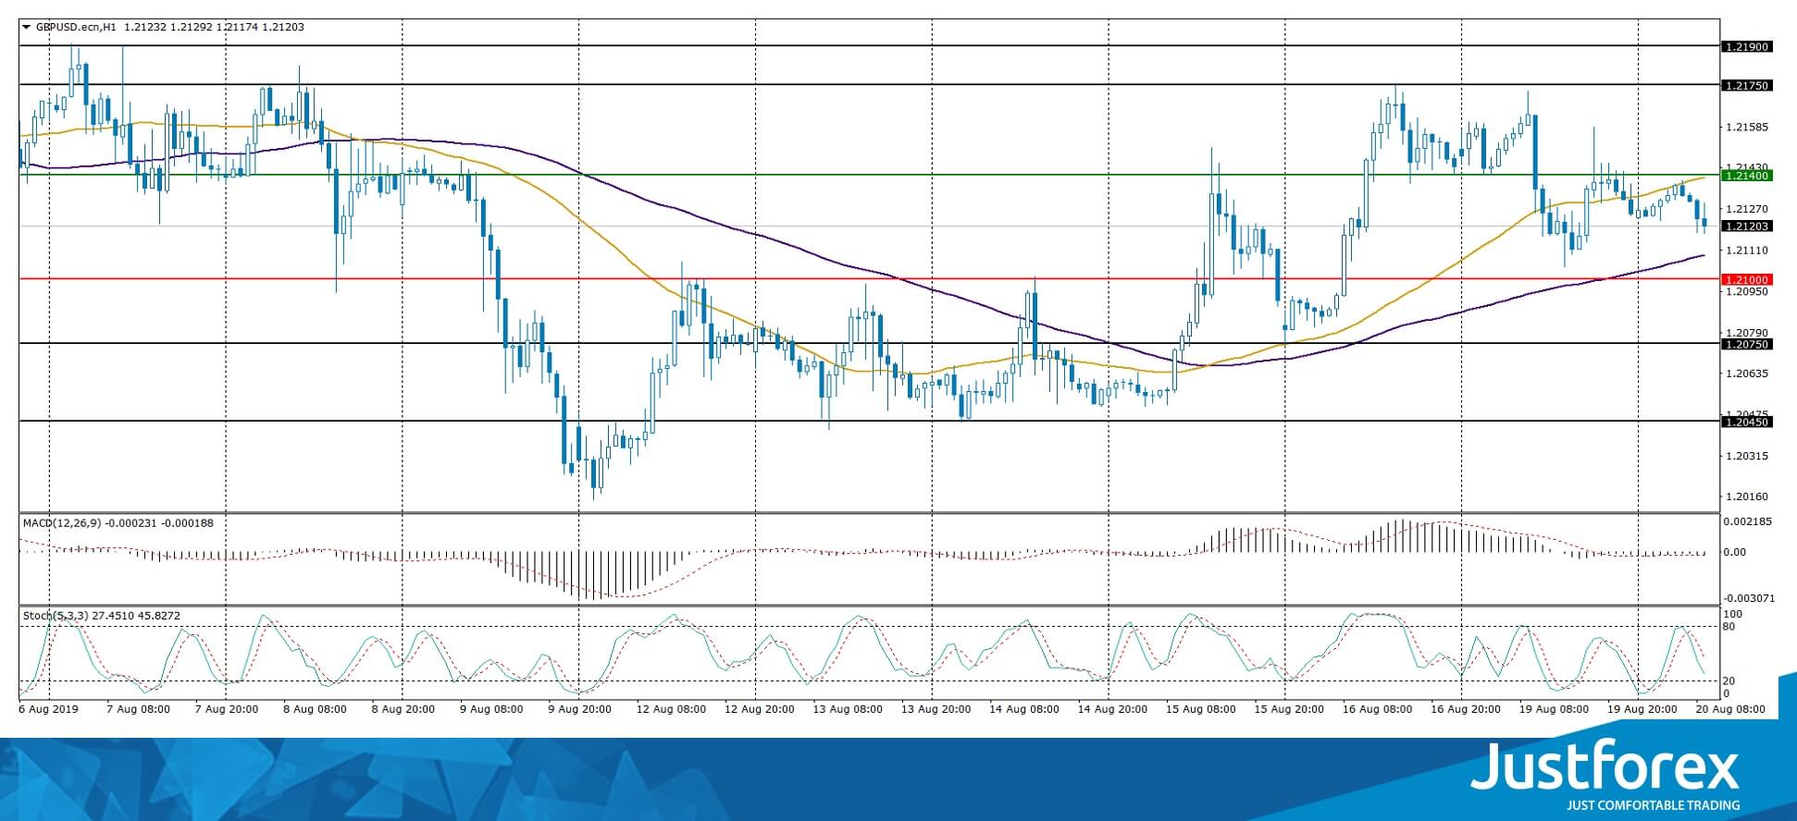
Task: Click the 1.21270 price axis tick
Action: pyautogui.click(x=1747, y=209)
